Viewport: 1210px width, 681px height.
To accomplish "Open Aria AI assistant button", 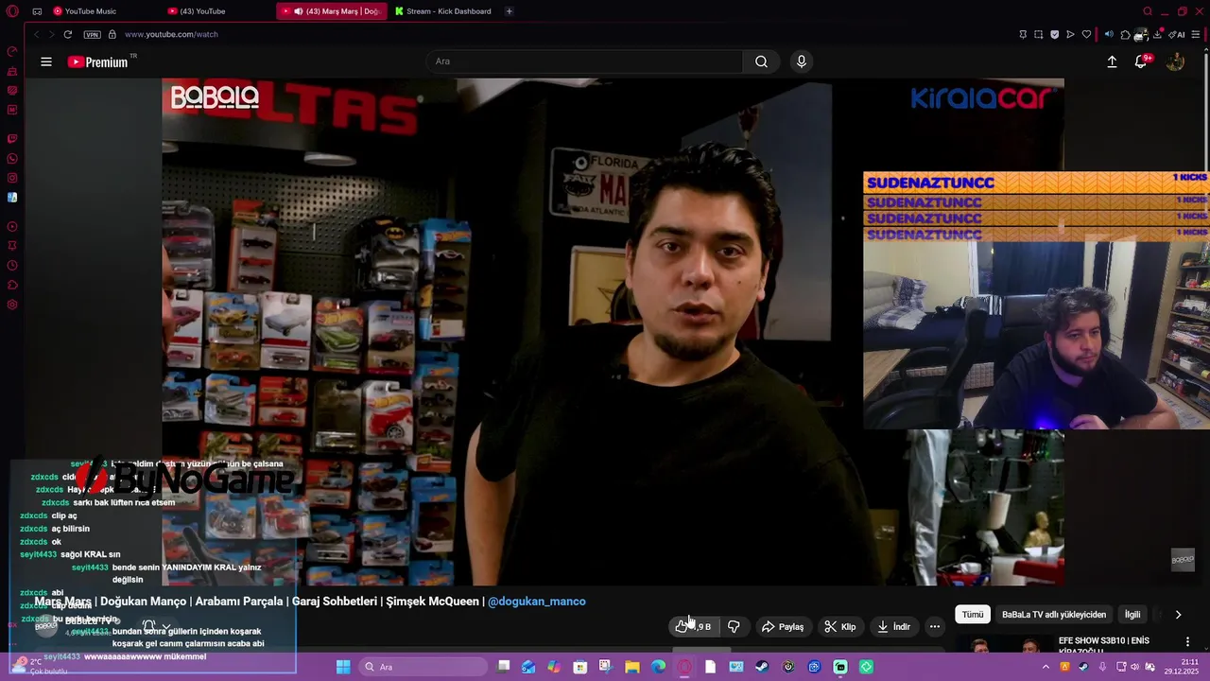I will (1178, 34).
